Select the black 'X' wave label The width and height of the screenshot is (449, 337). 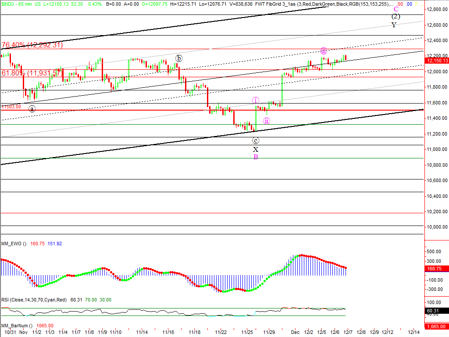click(256, 149)
